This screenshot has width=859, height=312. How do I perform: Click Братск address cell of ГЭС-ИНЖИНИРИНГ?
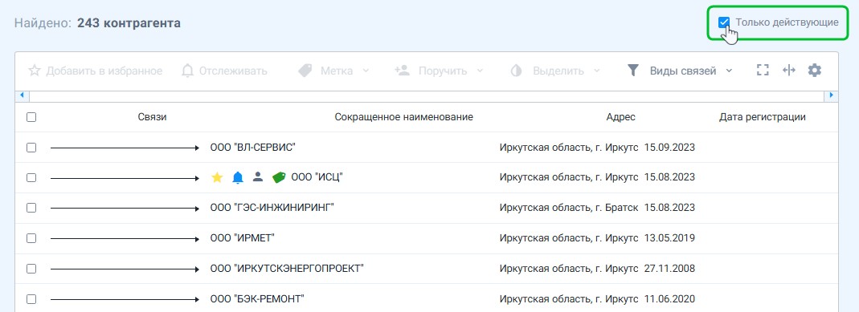click(569, 209)
